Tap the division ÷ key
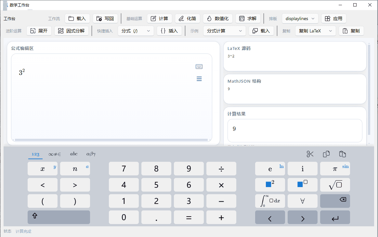This screenshot has width=378, height=237. pyautogui.click(x=221, y=169)
